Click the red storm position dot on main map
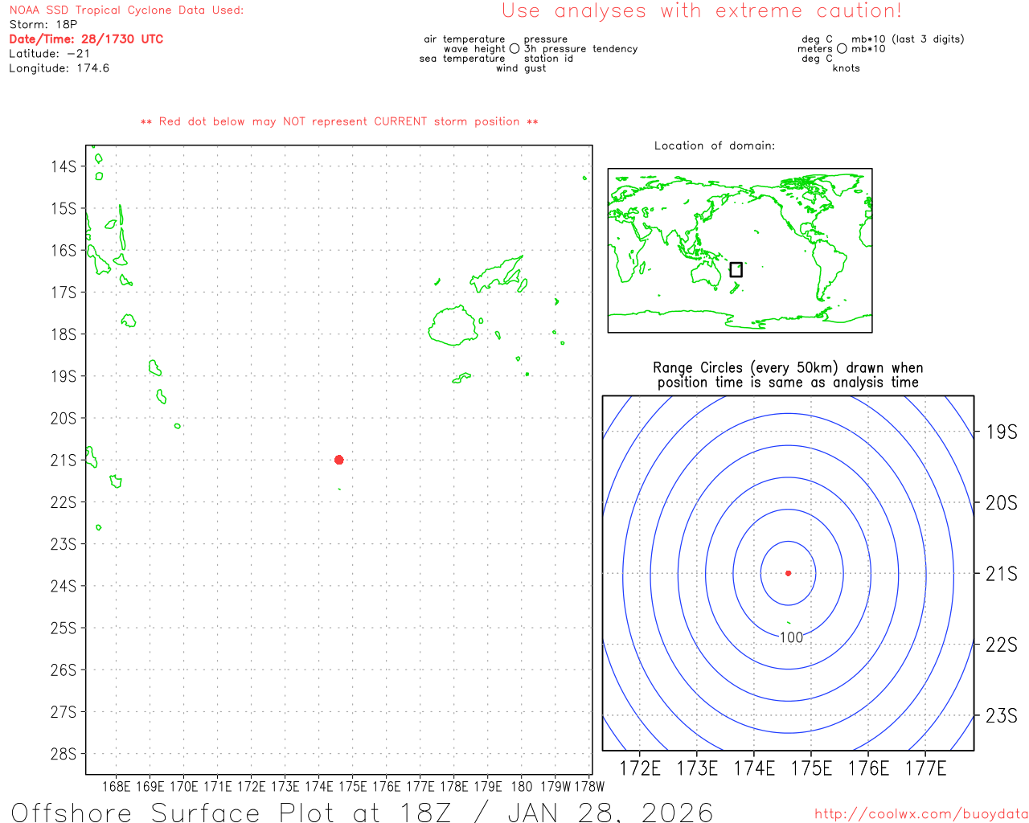The width and height of the screenshot is (1029, 823). (338, 460)
